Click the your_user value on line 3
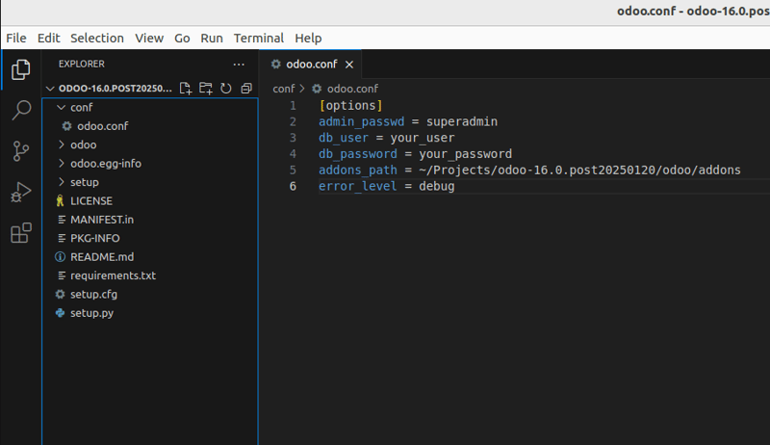 [x=423, y=138]
